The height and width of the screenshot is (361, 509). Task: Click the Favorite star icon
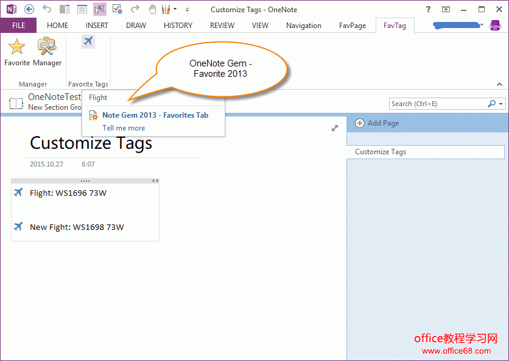pyautogui.click(x=16, y=47)
